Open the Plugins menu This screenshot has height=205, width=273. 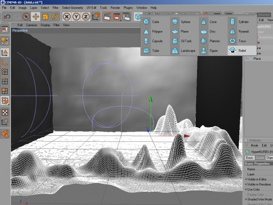pyautogui.click(x=128, y=8)
